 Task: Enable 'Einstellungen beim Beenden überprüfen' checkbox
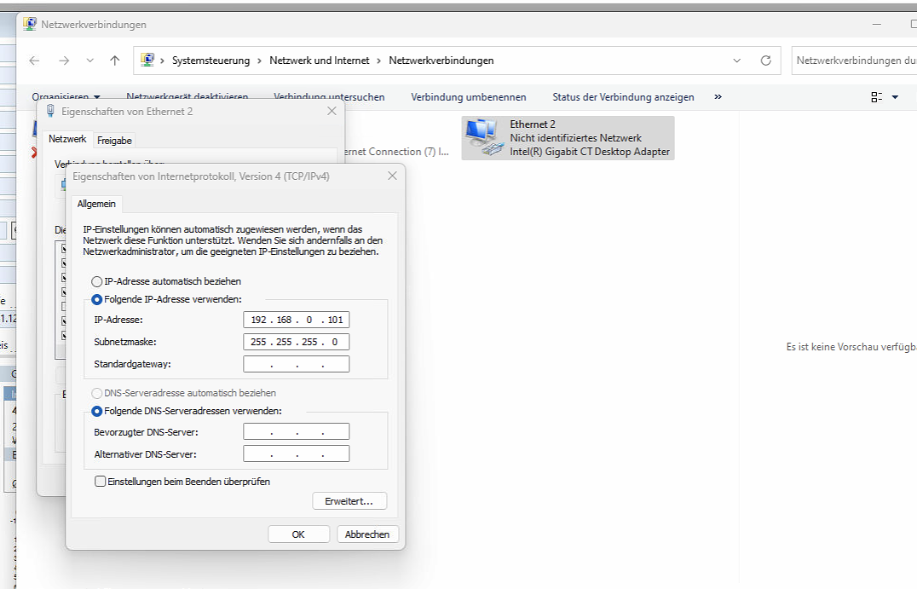pos(101,482)
